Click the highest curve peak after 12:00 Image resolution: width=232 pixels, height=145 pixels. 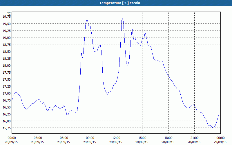pyautogui.click(x=122, y=17)
